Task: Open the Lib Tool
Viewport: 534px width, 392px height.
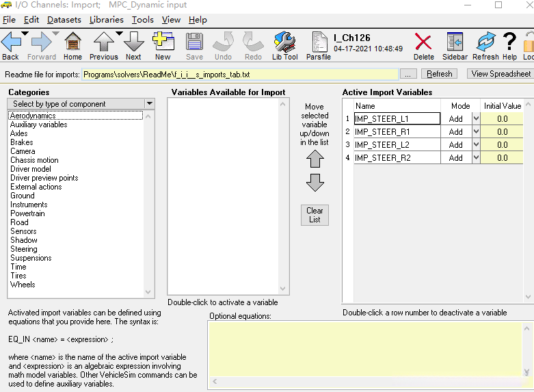Action: (x=284, y=44)
